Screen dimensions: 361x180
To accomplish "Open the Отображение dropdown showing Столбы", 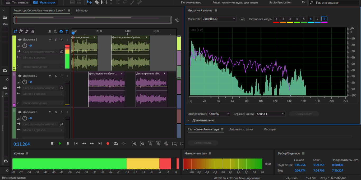I will coord(219,114).
